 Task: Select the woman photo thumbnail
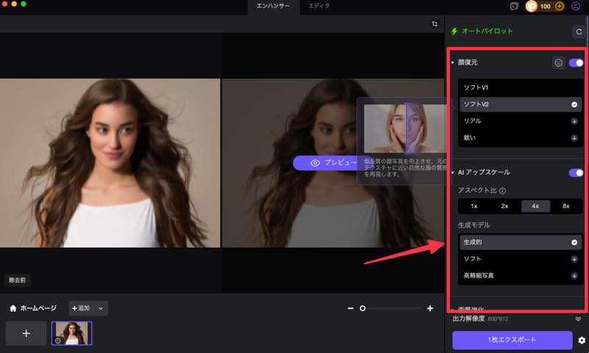(x=71, y=333)
